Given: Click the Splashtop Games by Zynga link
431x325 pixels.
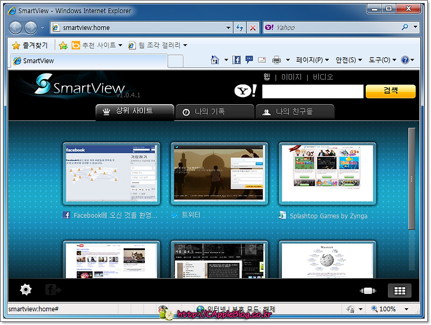Looking at the screenshot, I should click(x=329, y=215).
